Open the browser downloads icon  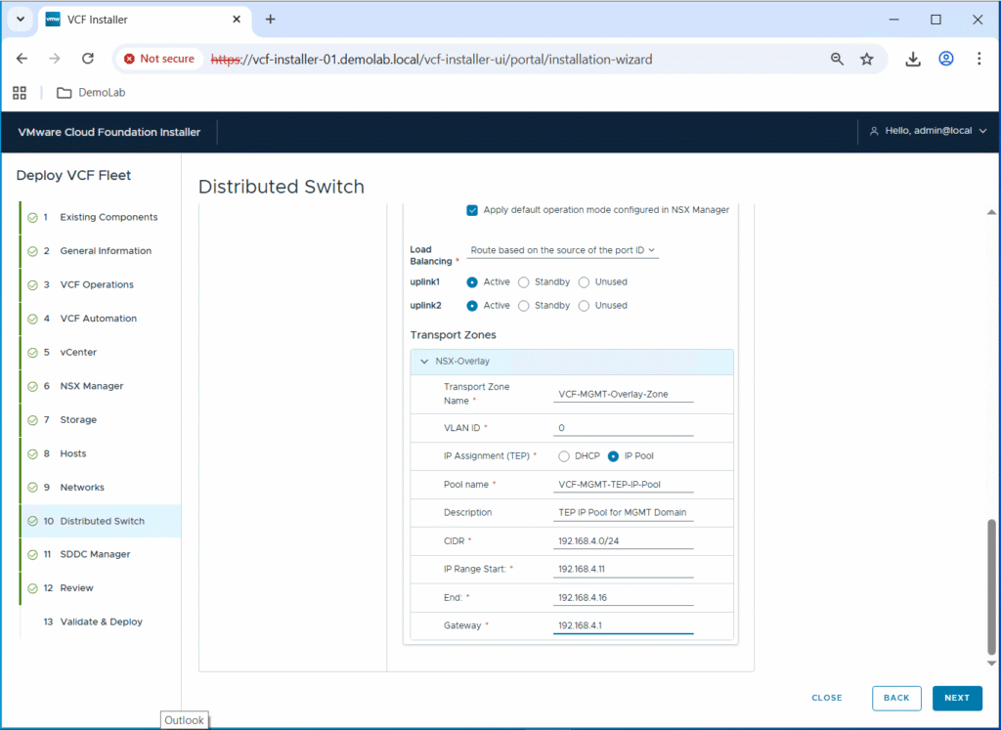tap(913, 59)
